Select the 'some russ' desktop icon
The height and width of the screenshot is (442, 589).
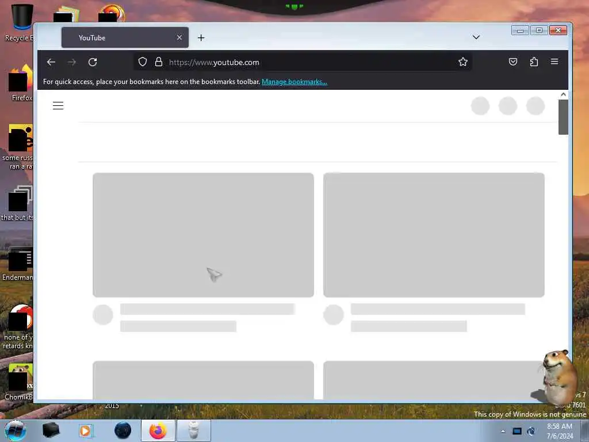coord(18,147)
